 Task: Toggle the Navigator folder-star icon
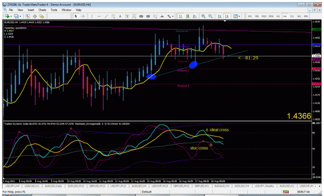[x=42, y=16]
